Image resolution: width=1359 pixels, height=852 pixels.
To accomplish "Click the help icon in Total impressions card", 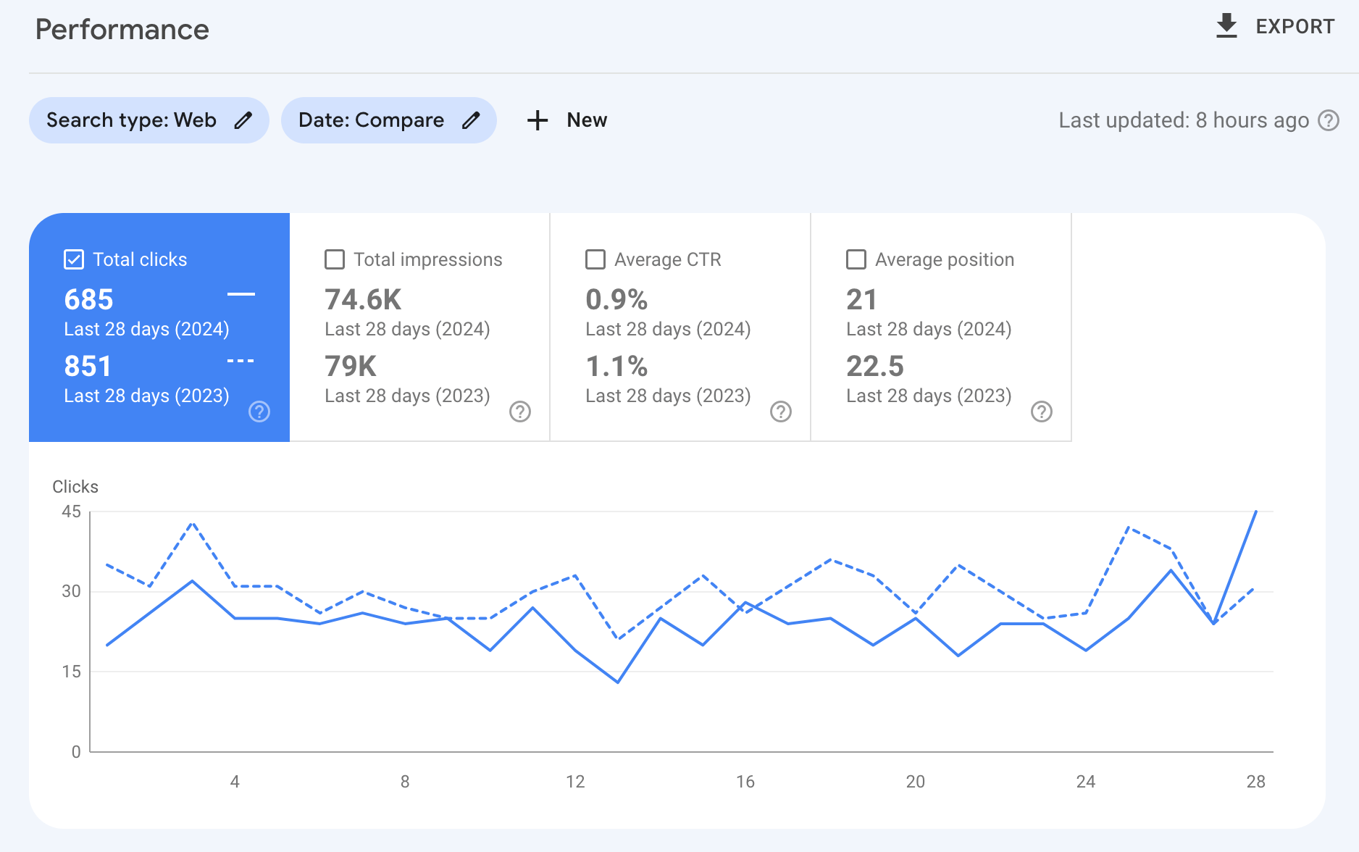I will 520,412.
